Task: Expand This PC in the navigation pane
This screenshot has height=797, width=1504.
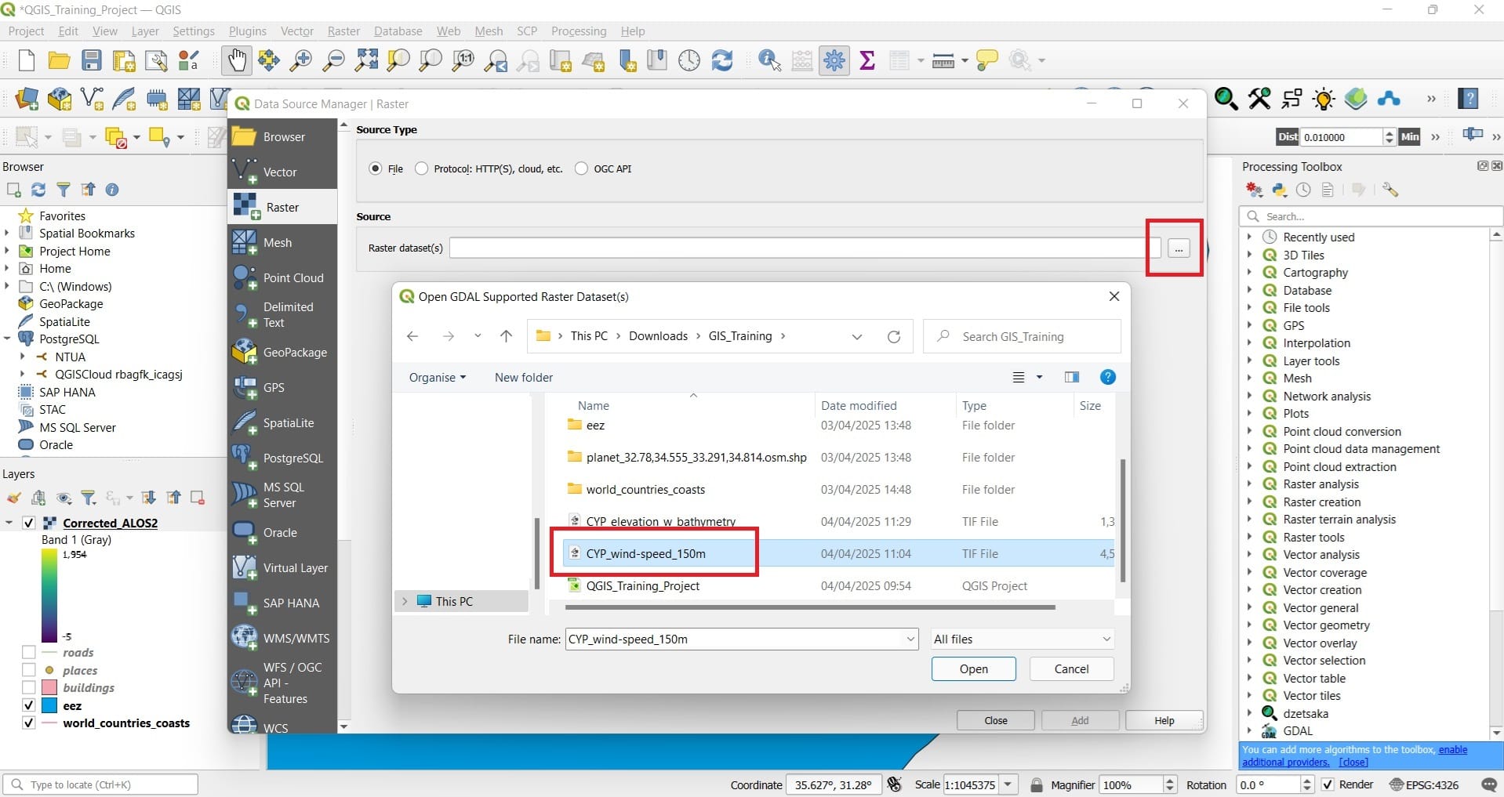Action: pos(405,601)
